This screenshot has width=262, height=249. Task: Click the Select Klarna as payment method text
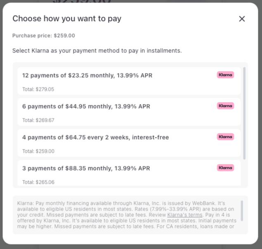[x=97, y=51]
